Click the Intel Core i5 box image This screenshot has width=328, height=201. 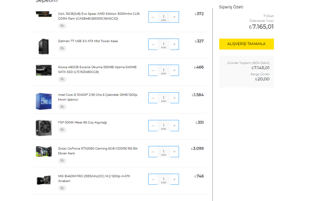click(44, 101)
